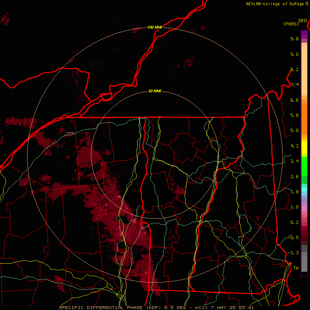Click the 9.8 value on the color scale
The width and height of the screenshot is (310, 310).
pos(294,39)
